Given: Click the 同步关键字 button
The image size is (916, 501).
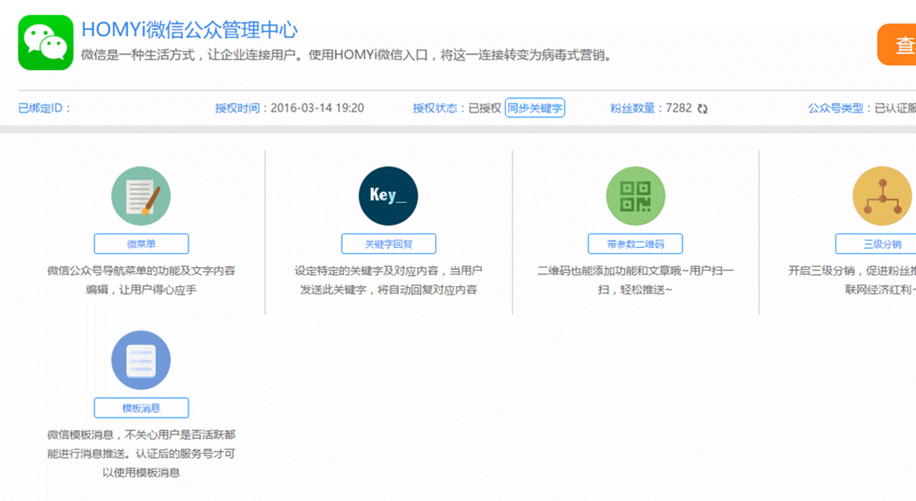Looking at the screenshot, I should pyautogui.click(x=535, y=108).
